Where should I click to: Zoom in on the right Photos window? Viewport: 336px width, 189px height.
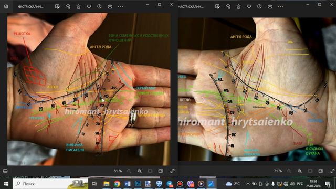pos(300,171)
